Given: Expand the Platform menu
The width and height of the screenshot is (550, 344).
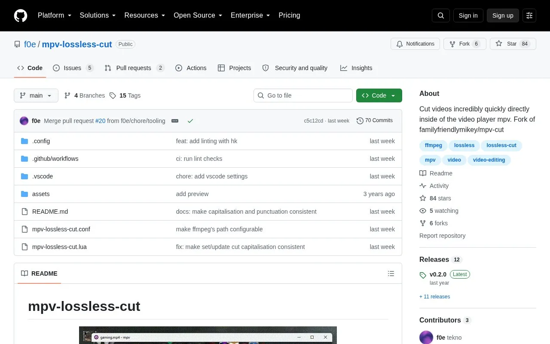Looking at the screenshot, I should (55, 15).
